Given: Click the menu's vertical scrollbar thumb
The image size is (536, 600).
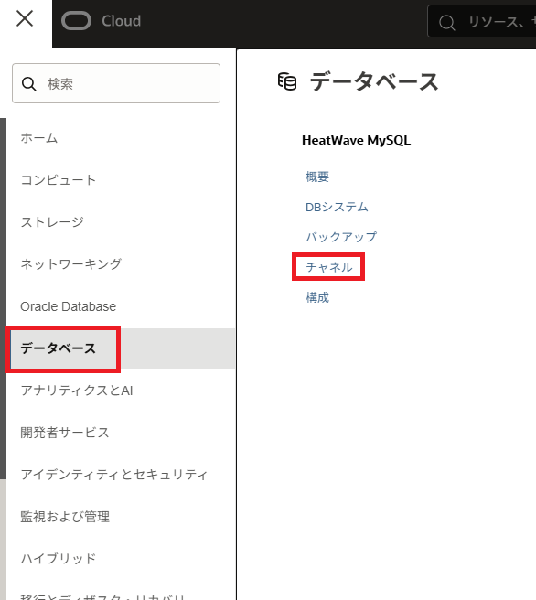Looking at the screenshot, I should pos(3,298).
